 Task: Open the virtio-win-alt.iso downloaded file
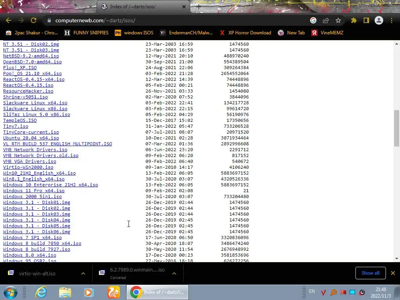click(x=37, y=273)
